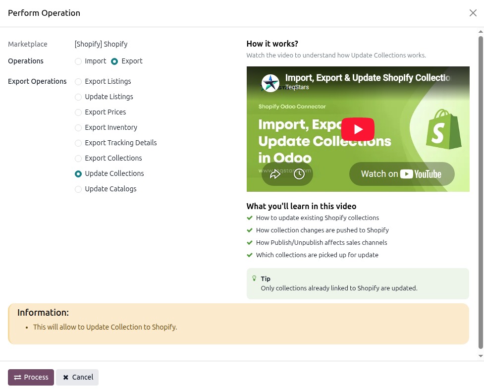The image size is (484, 391).
Task: Select the Export operation radio button
Action: (114, 61)
